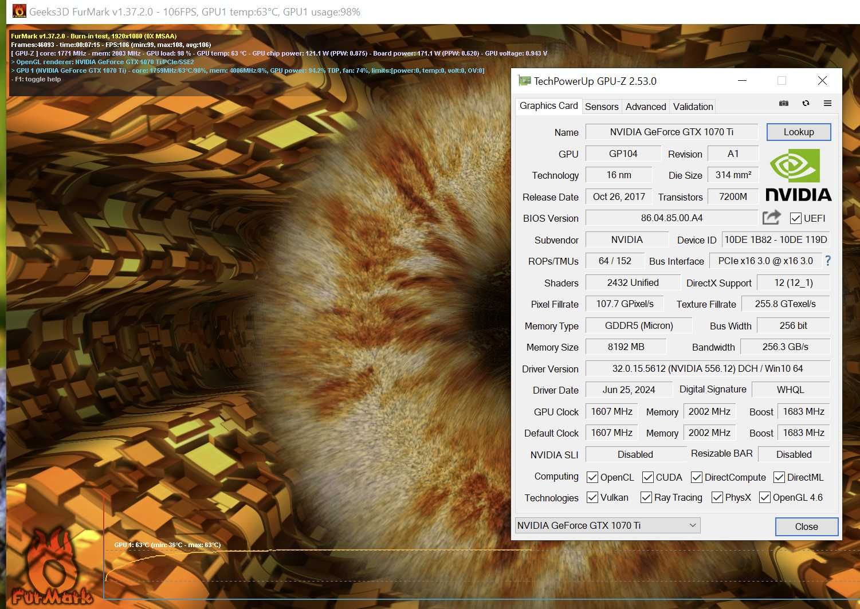The image size is (860, 609).
Task: Switch to the Graphics Card tab
Action: pos(548,106)
